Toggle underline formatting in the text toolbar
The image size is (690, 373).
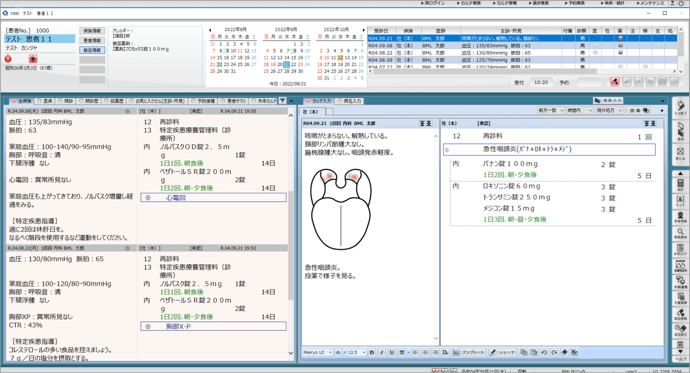(x=391, y=352)
